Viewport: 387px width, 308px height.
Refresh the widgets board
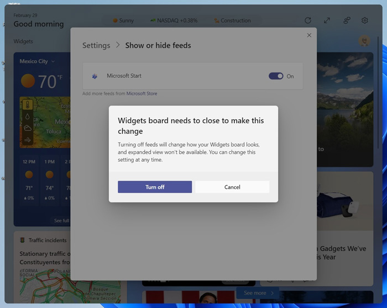(x=308, y=20)
